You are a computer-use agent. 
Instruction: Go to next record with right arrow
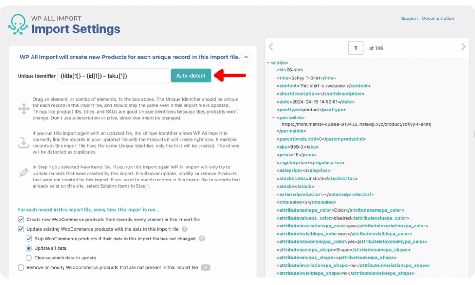click(x=463, y=47)
